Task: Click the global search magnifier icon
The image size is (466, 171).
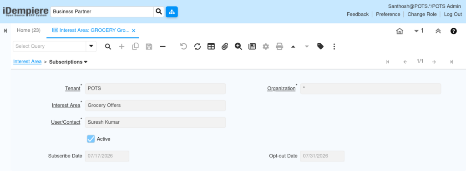Action: [159, 11]
